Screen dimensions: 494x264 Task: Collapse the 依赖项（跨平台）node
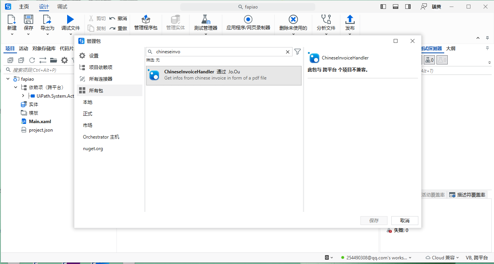tap(15, 87)
